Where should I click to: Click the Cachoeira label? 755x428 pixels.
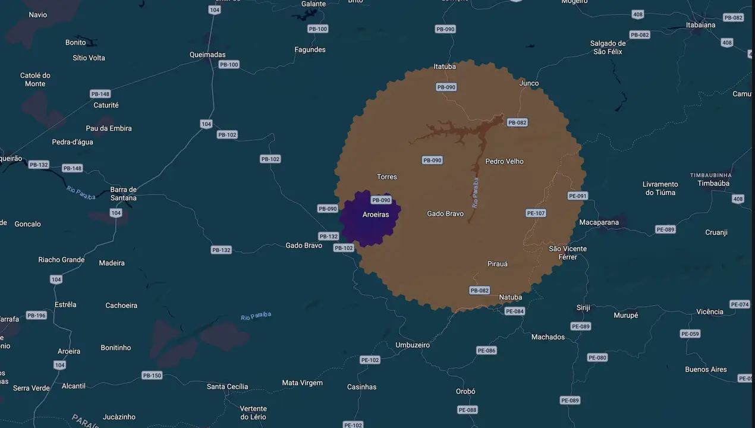[x=121, y=306]
